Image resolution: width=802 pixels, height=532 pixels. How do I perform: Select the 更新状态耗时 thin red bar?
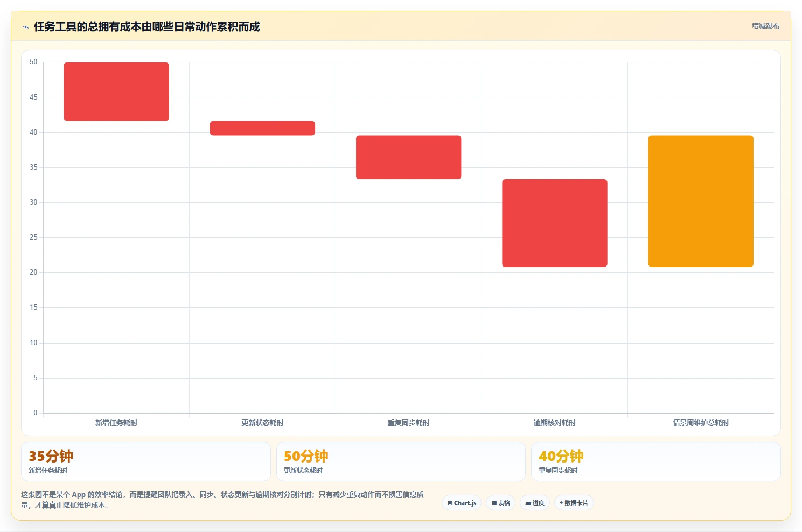[x=262, y=128]
